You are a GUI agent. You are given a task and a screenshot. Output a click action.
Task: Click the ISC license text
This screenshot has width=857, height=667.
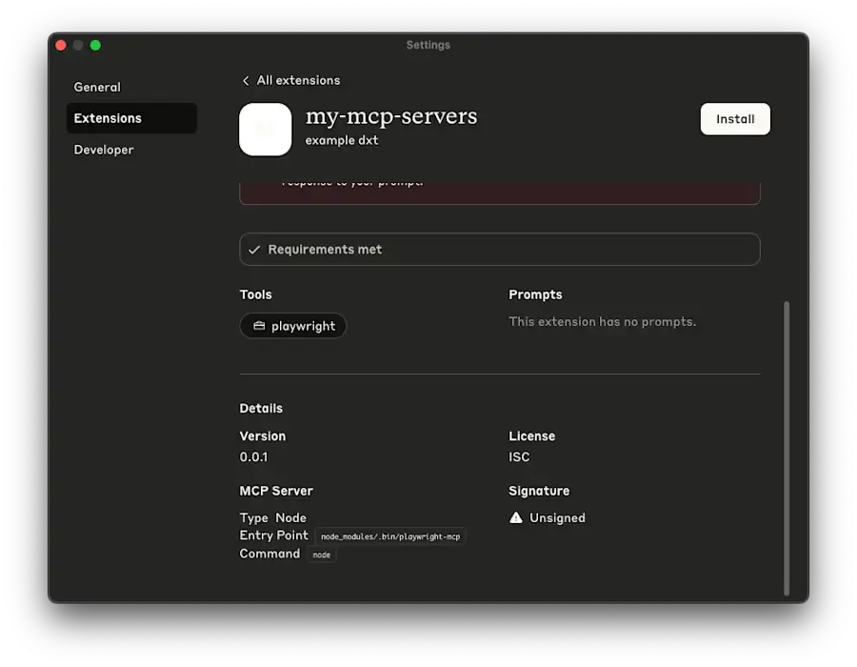tap(518, 456)
